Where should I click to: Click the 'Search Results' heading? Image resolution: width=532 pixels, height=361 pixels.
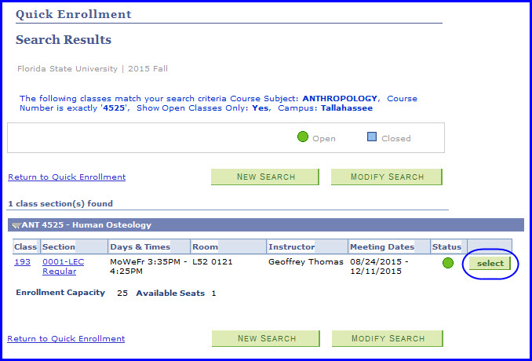(64, 40)
